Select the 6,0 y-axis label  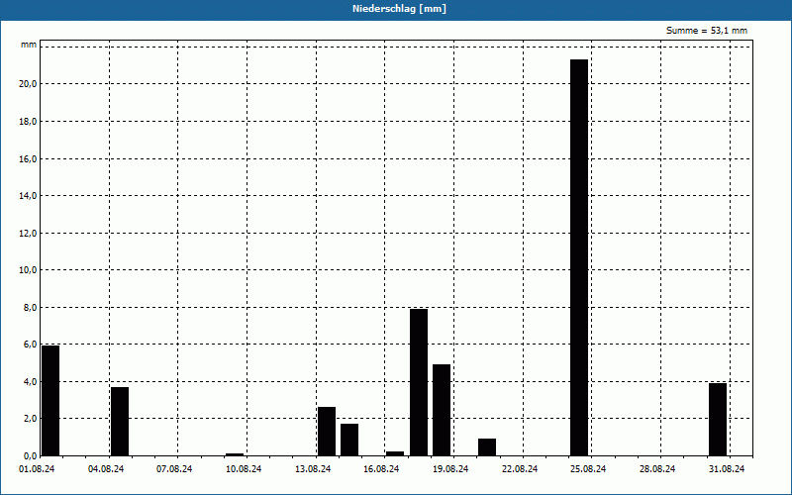coord(30,344)
